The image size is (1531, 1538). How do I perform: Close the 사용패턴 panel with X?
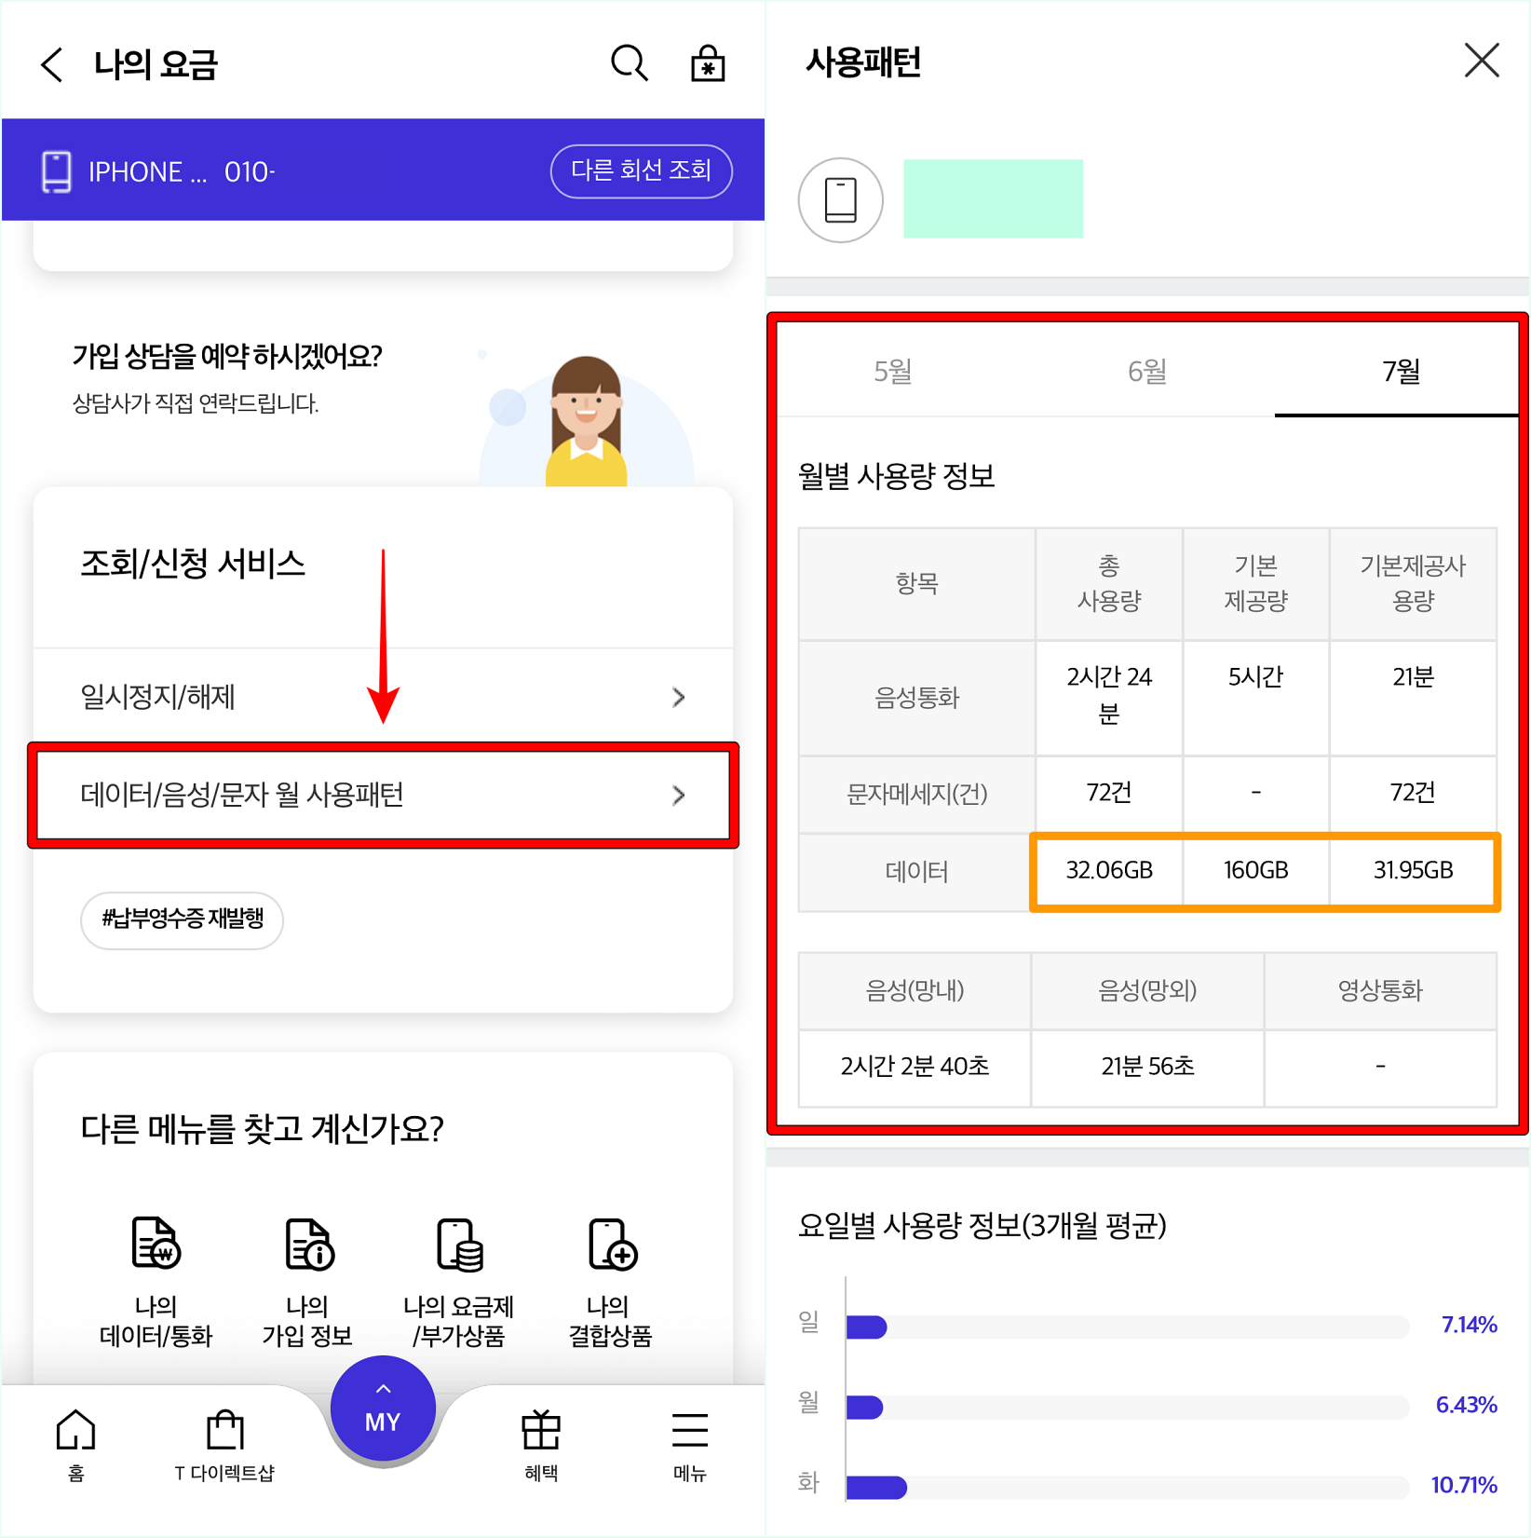[x=1482, y=61]
